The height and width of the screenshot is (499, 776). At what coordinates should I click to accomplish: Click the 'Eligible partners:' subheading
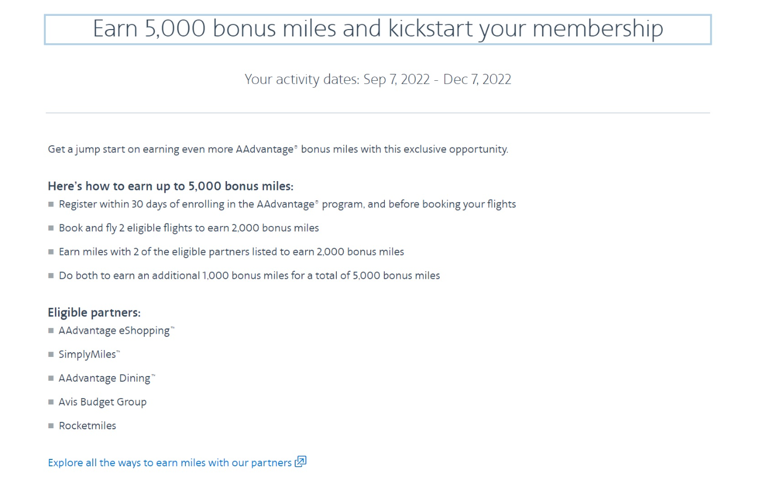coord(94,313)
